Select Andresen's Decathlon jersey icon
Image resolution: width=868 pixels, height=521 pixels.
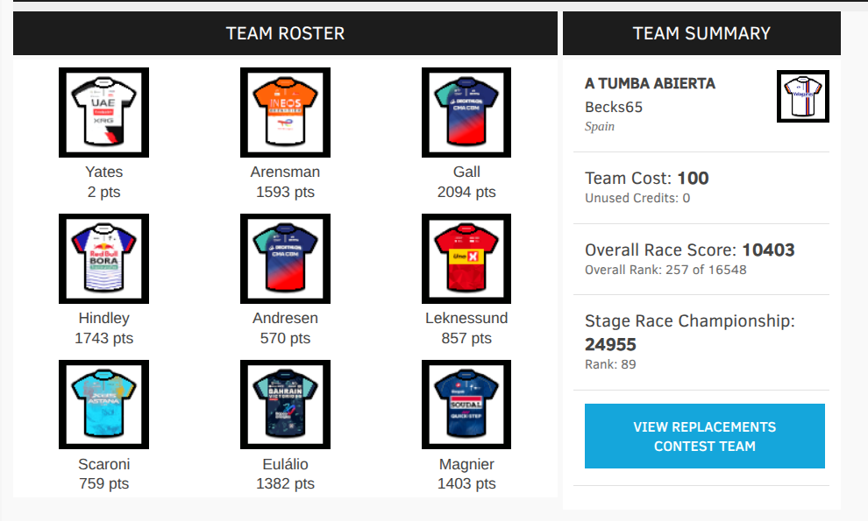pyautogui.click(x=285, y=258)
